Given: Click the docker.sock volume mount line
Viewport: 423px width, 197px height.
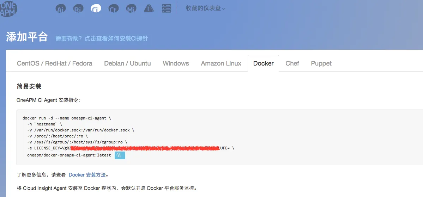Looking at the screenshot, I should 81,130.
